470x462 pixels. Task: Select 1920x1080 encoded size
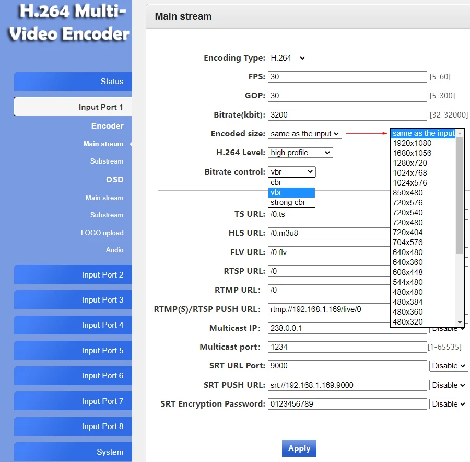click(x=423, y=143)
